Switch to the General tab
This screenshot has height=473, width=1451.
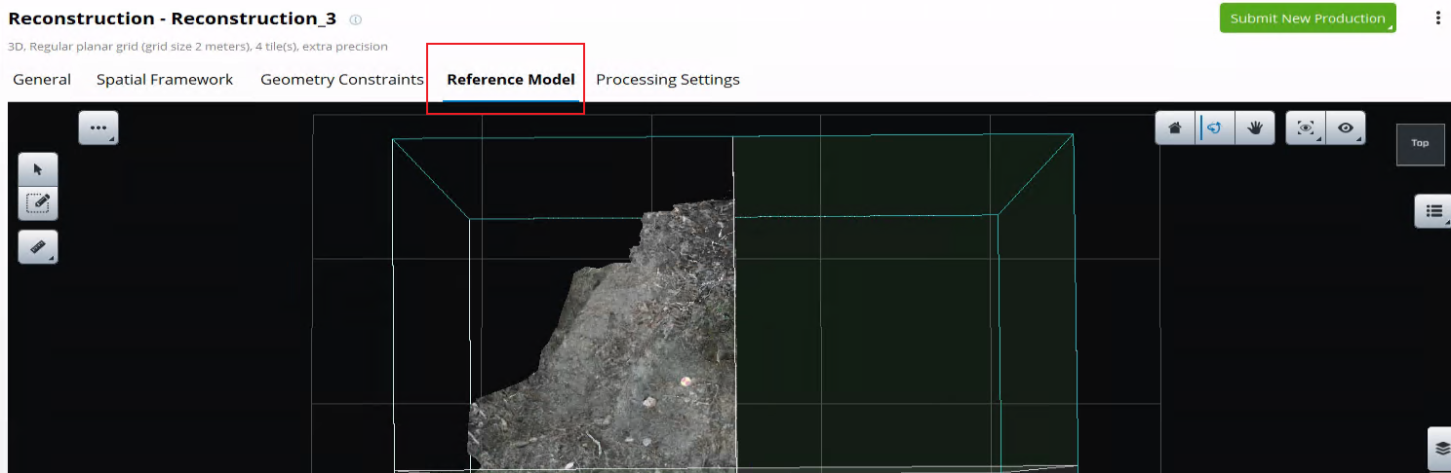pos(42,80)
